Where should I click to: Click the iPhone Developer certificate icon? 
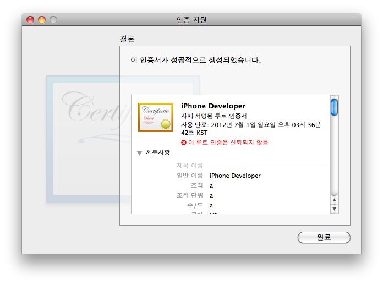click(156, 117)
